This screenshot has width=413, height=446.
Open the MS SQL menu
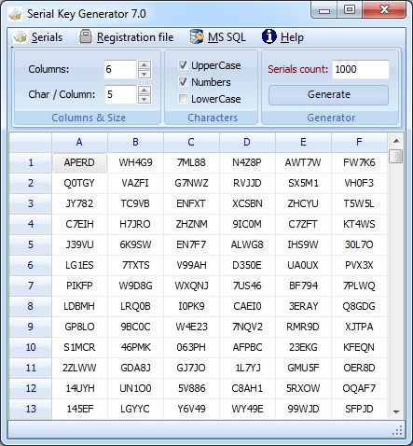227,37
